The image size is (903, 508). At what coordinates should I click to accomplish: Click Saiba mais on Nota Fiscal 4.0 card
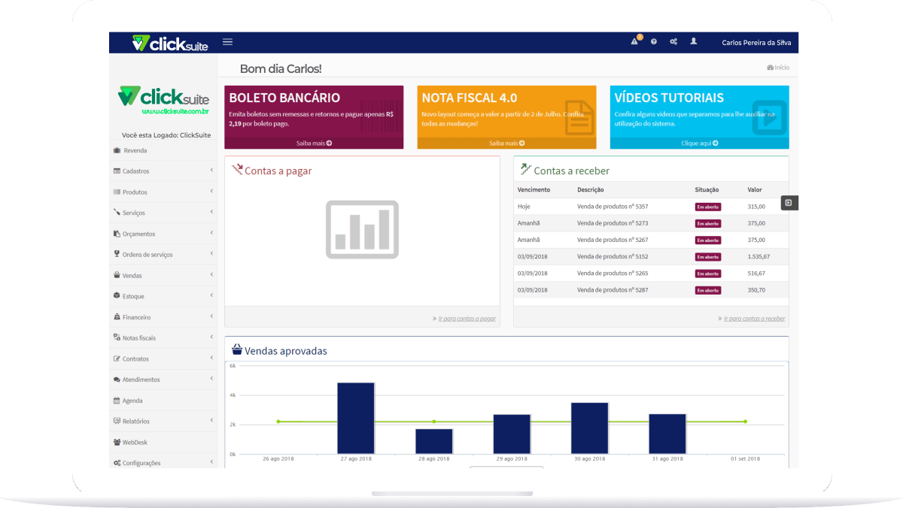[506, 143]
